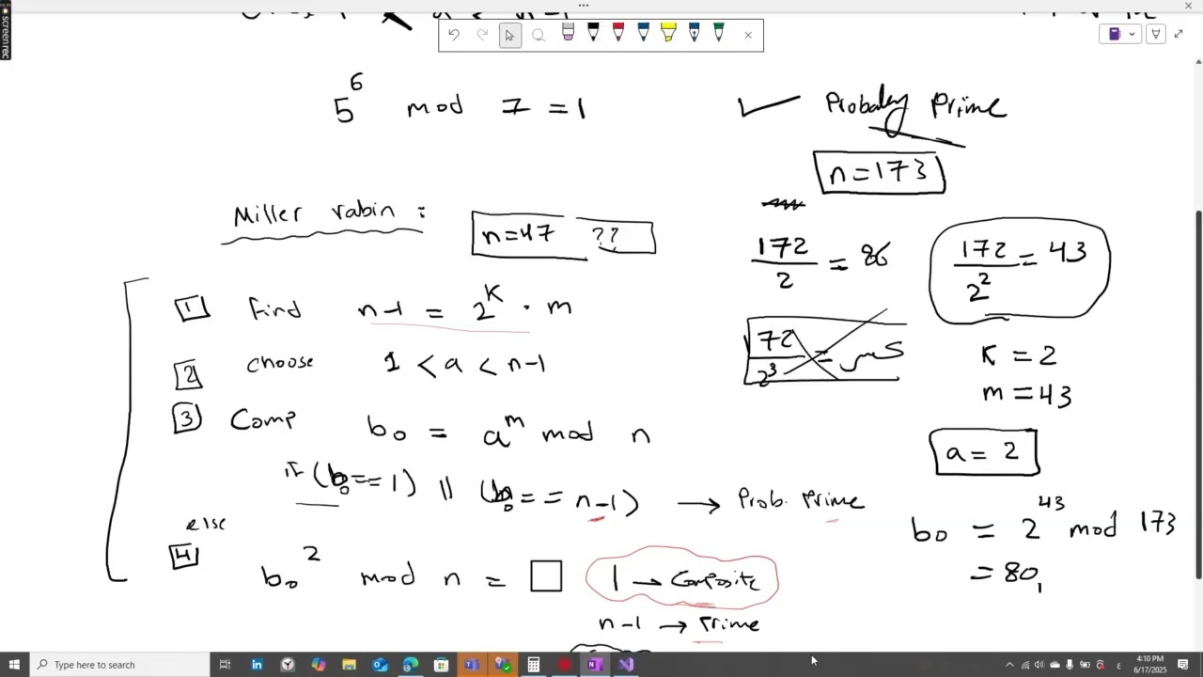Select the red pen
This screenshot has height=677, width=1203.
(617, 34)
